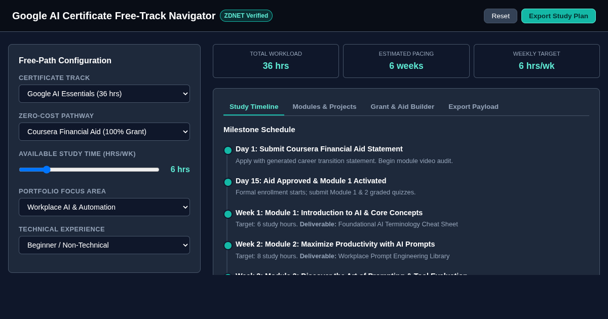Viewport: 608px width, 319px height.
Task: Export the study plan
Action: coord(558,16)
